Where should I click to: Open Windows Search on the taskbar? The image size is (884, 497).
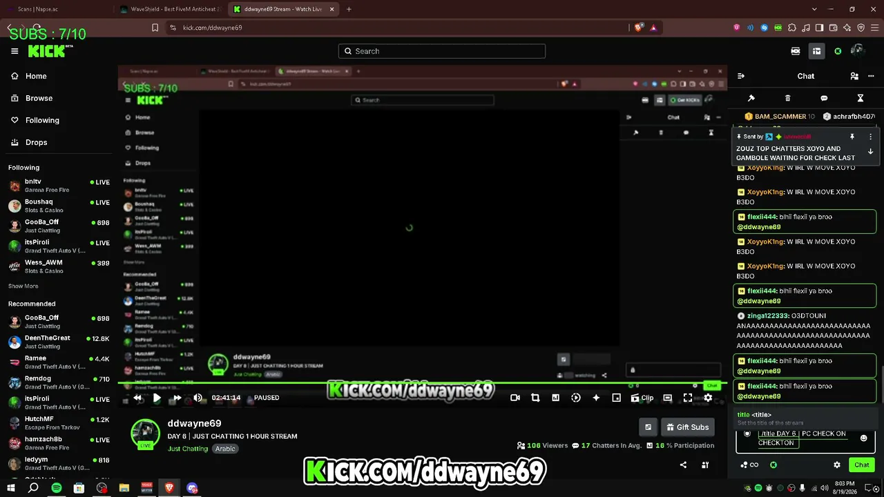33,488
